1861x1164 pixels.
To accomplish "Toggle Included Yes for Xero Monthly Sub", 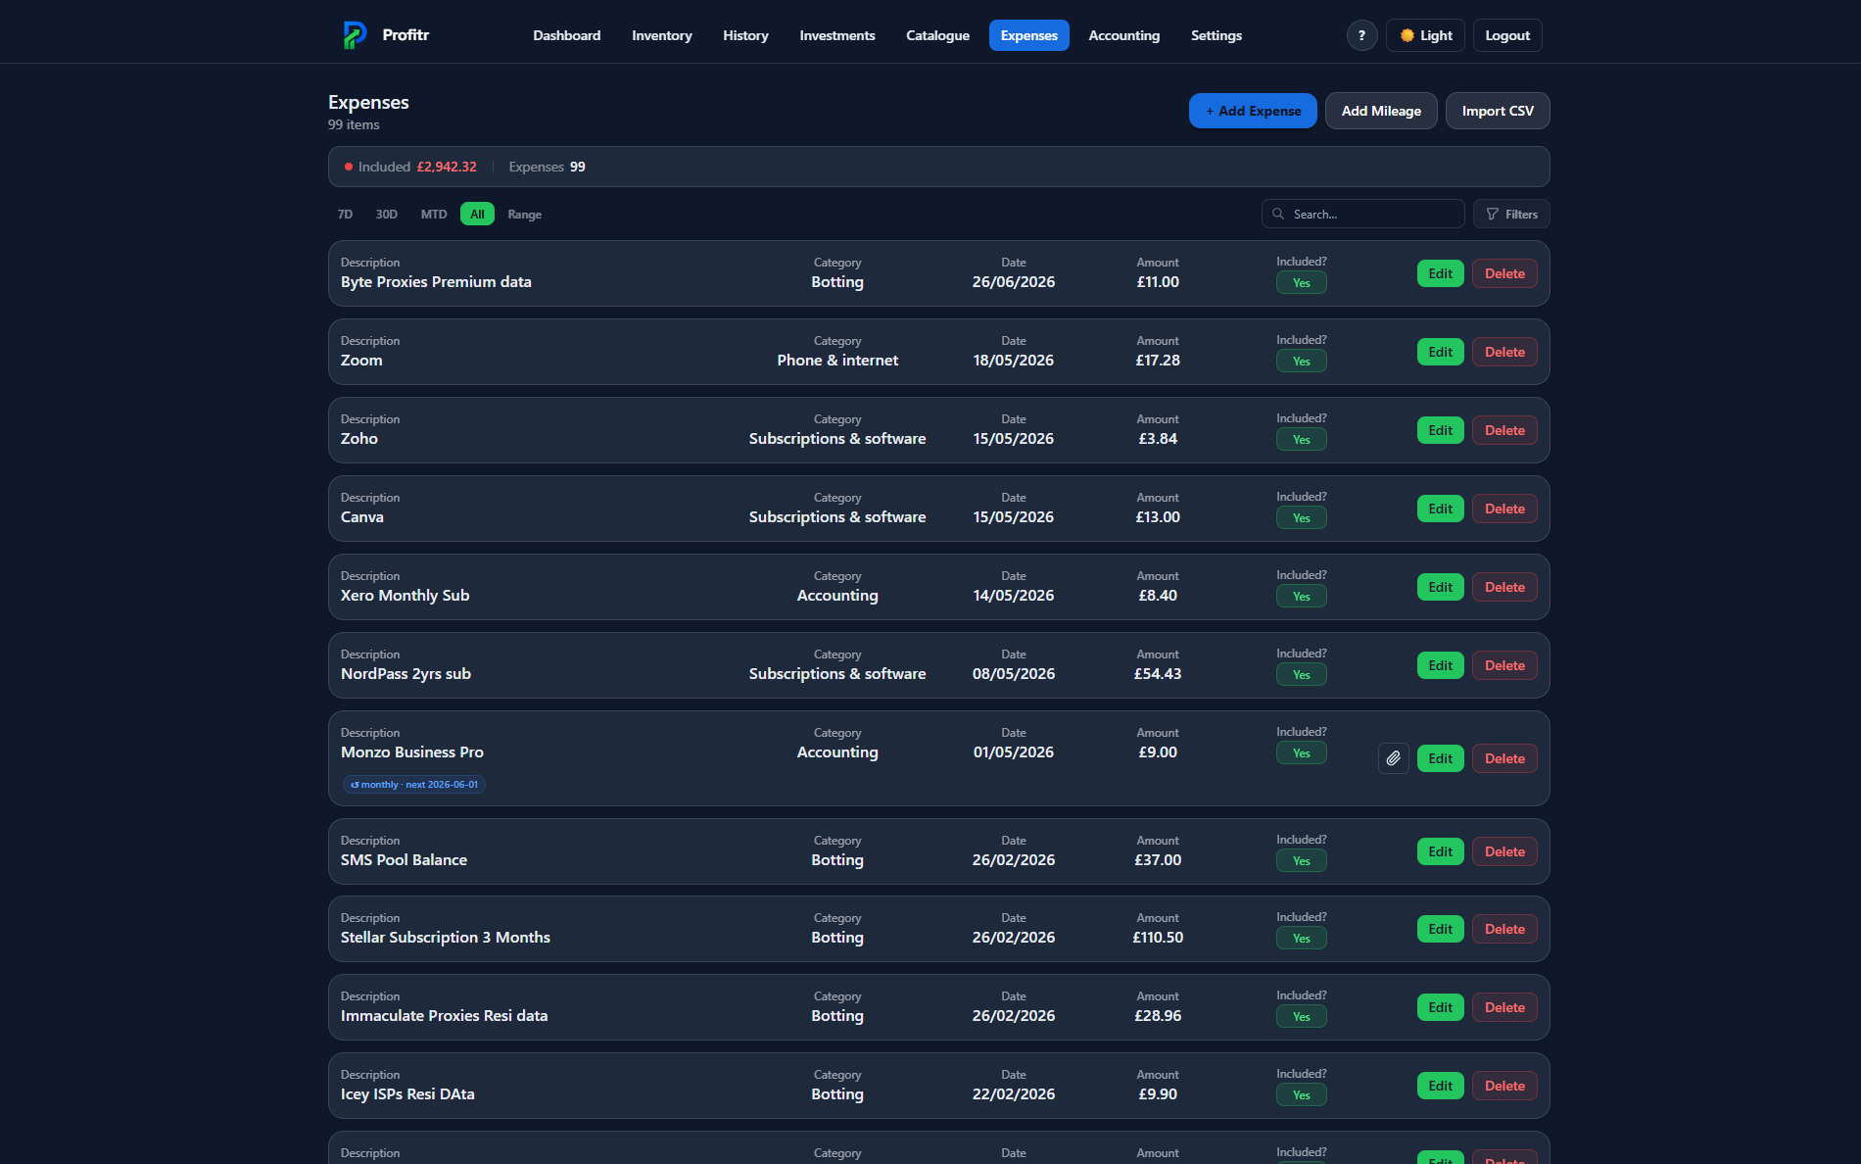I will 1301,597.
